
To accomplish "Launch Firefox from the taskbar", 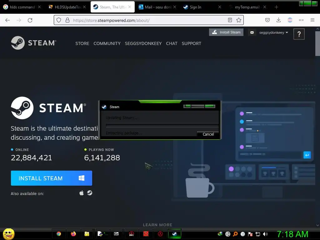I will pos(73,234).
